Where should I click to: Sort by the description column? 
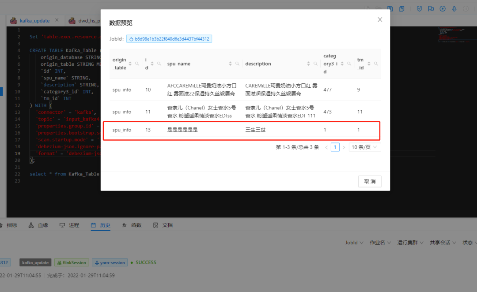308,64
